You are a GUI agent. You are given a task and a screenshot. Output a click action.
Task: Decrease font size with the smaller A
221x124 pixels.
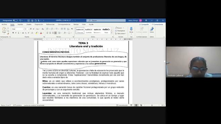tap(34, 29)
